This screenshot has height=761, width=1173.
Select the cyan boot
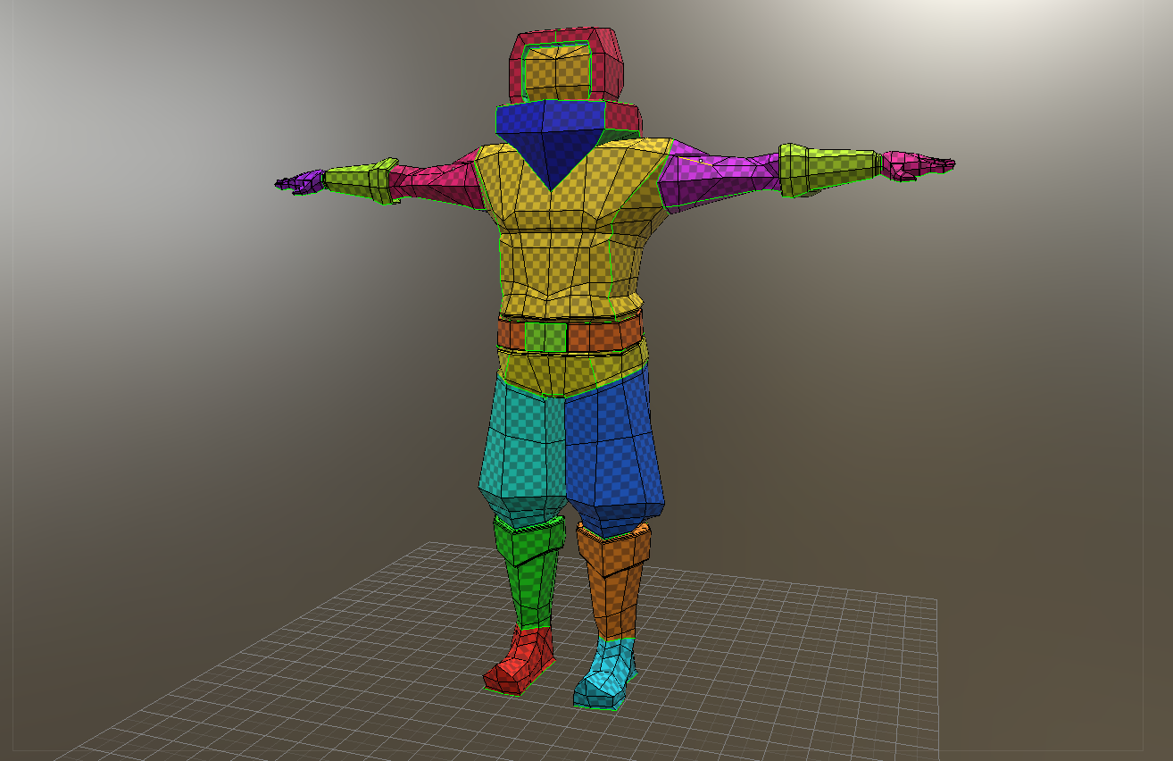click(605, 674)
